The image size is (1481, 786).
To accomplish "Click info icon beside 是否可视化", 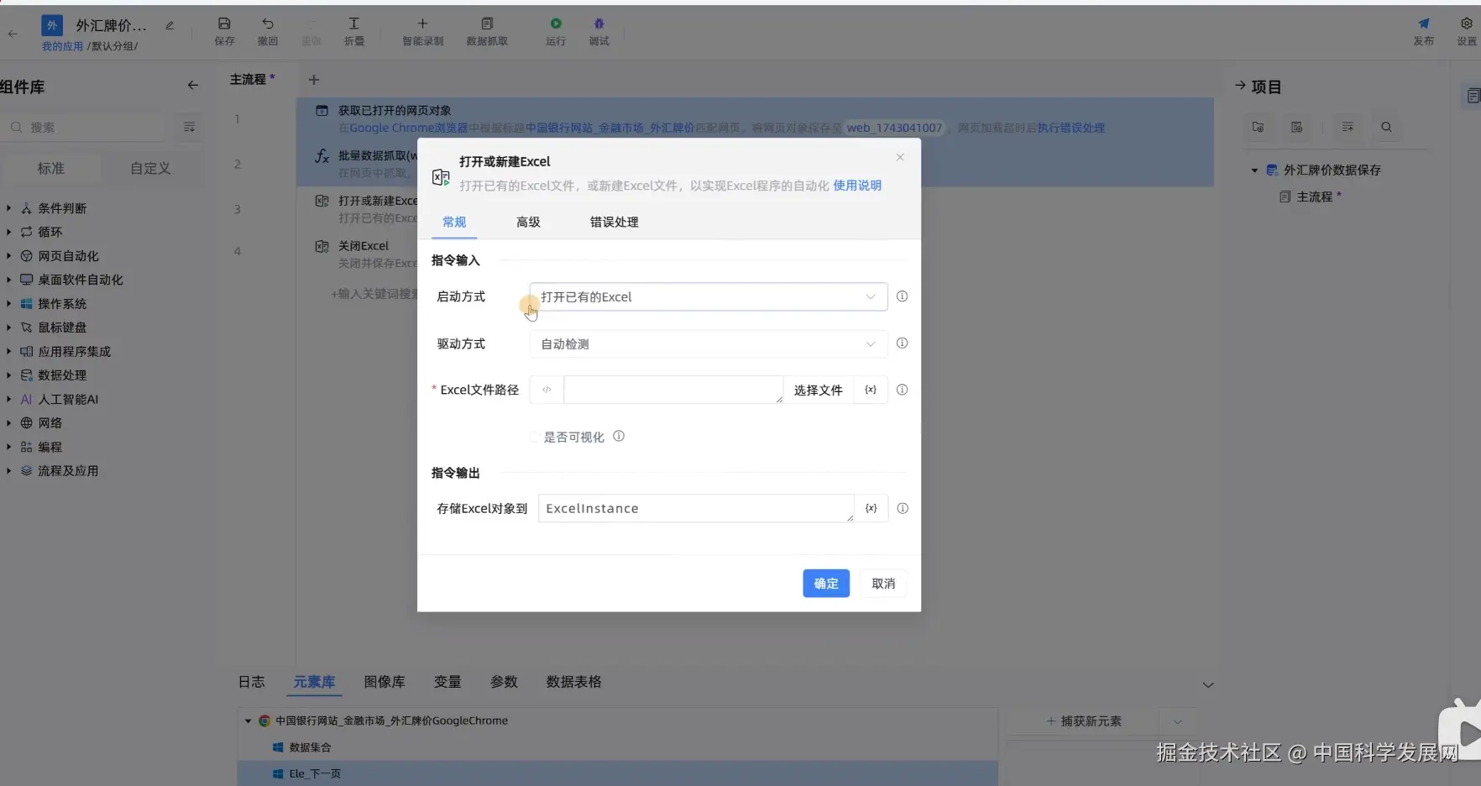I will [x=619, y=437].
